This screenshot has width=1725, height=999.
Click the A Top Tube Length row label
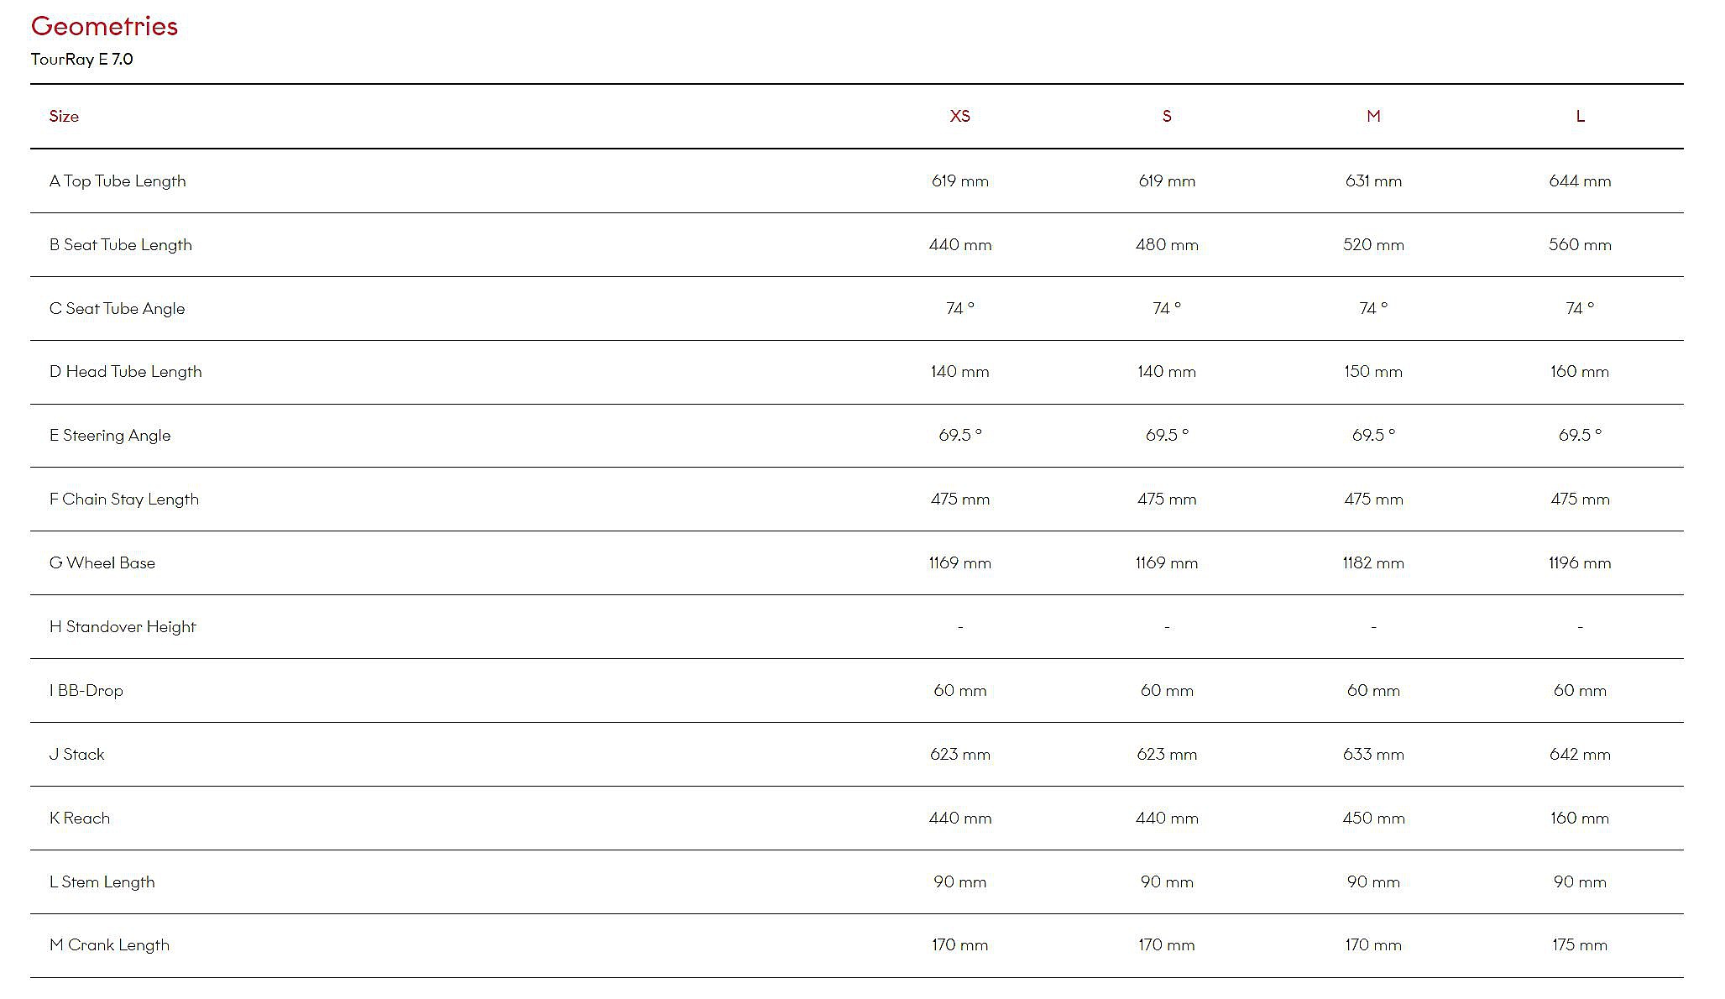click(118, 180)
